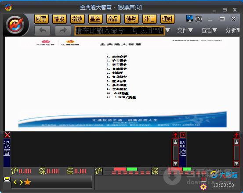
Task: Click down arrow of far-right panel scrollbar
Action: (x=236, y=163)
